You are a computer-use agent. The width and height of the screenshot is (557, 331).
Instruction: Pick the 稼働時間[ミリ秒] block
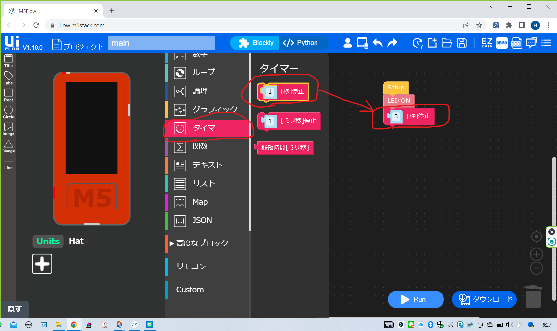(285, 148)
